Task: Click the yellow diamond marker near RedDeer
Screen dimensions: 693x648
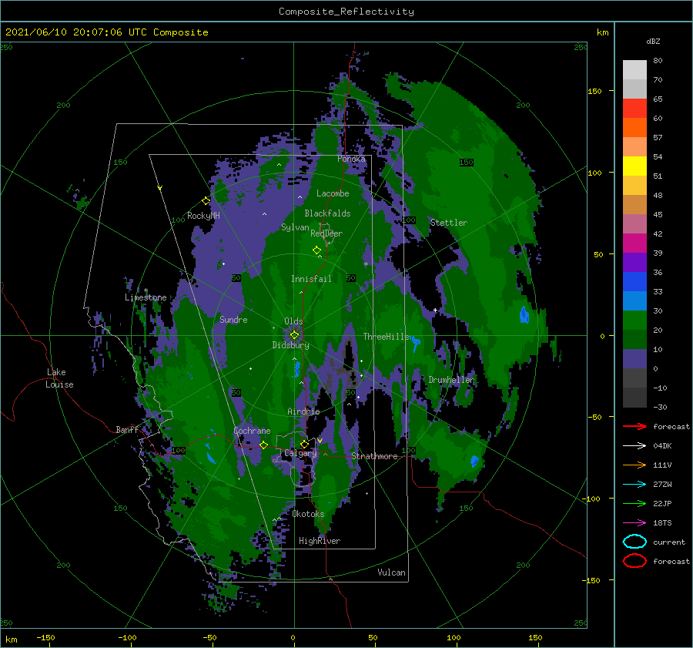Action: [317, 250]
